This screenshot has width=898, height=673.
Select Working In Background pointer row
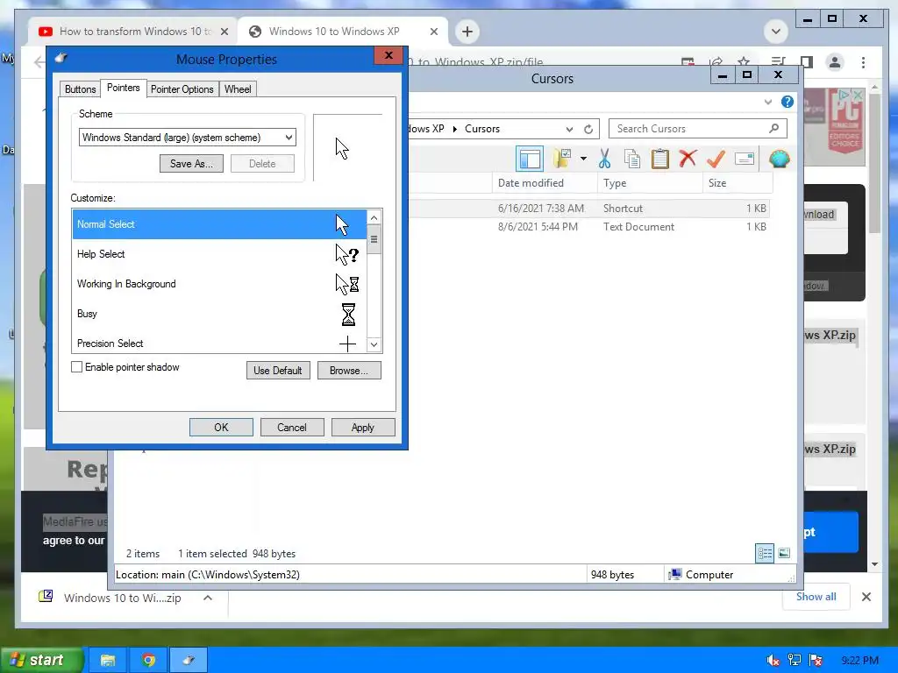[x=219, y=284]
